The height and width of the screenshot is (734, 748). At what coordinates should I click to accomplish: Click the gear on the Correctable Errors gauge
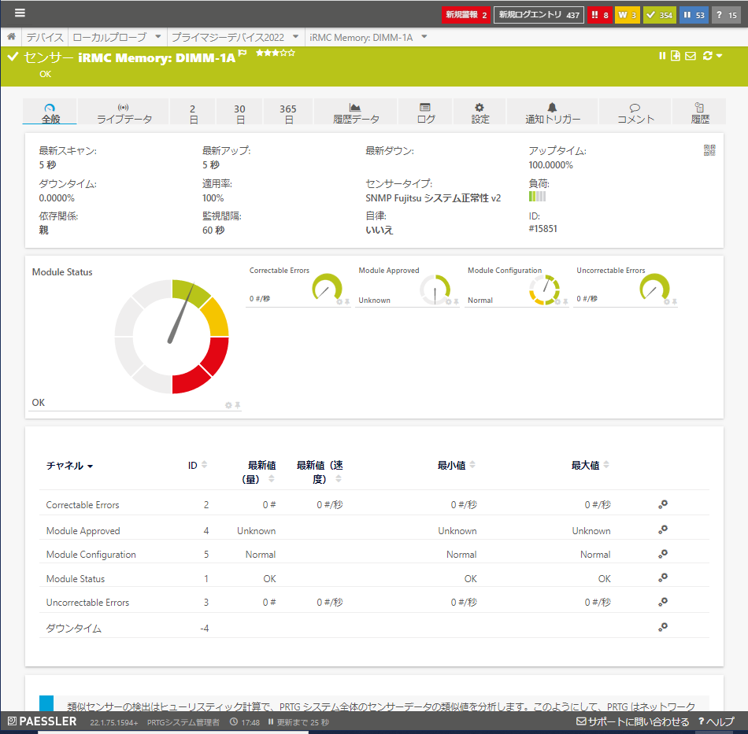tap(339, 301)
